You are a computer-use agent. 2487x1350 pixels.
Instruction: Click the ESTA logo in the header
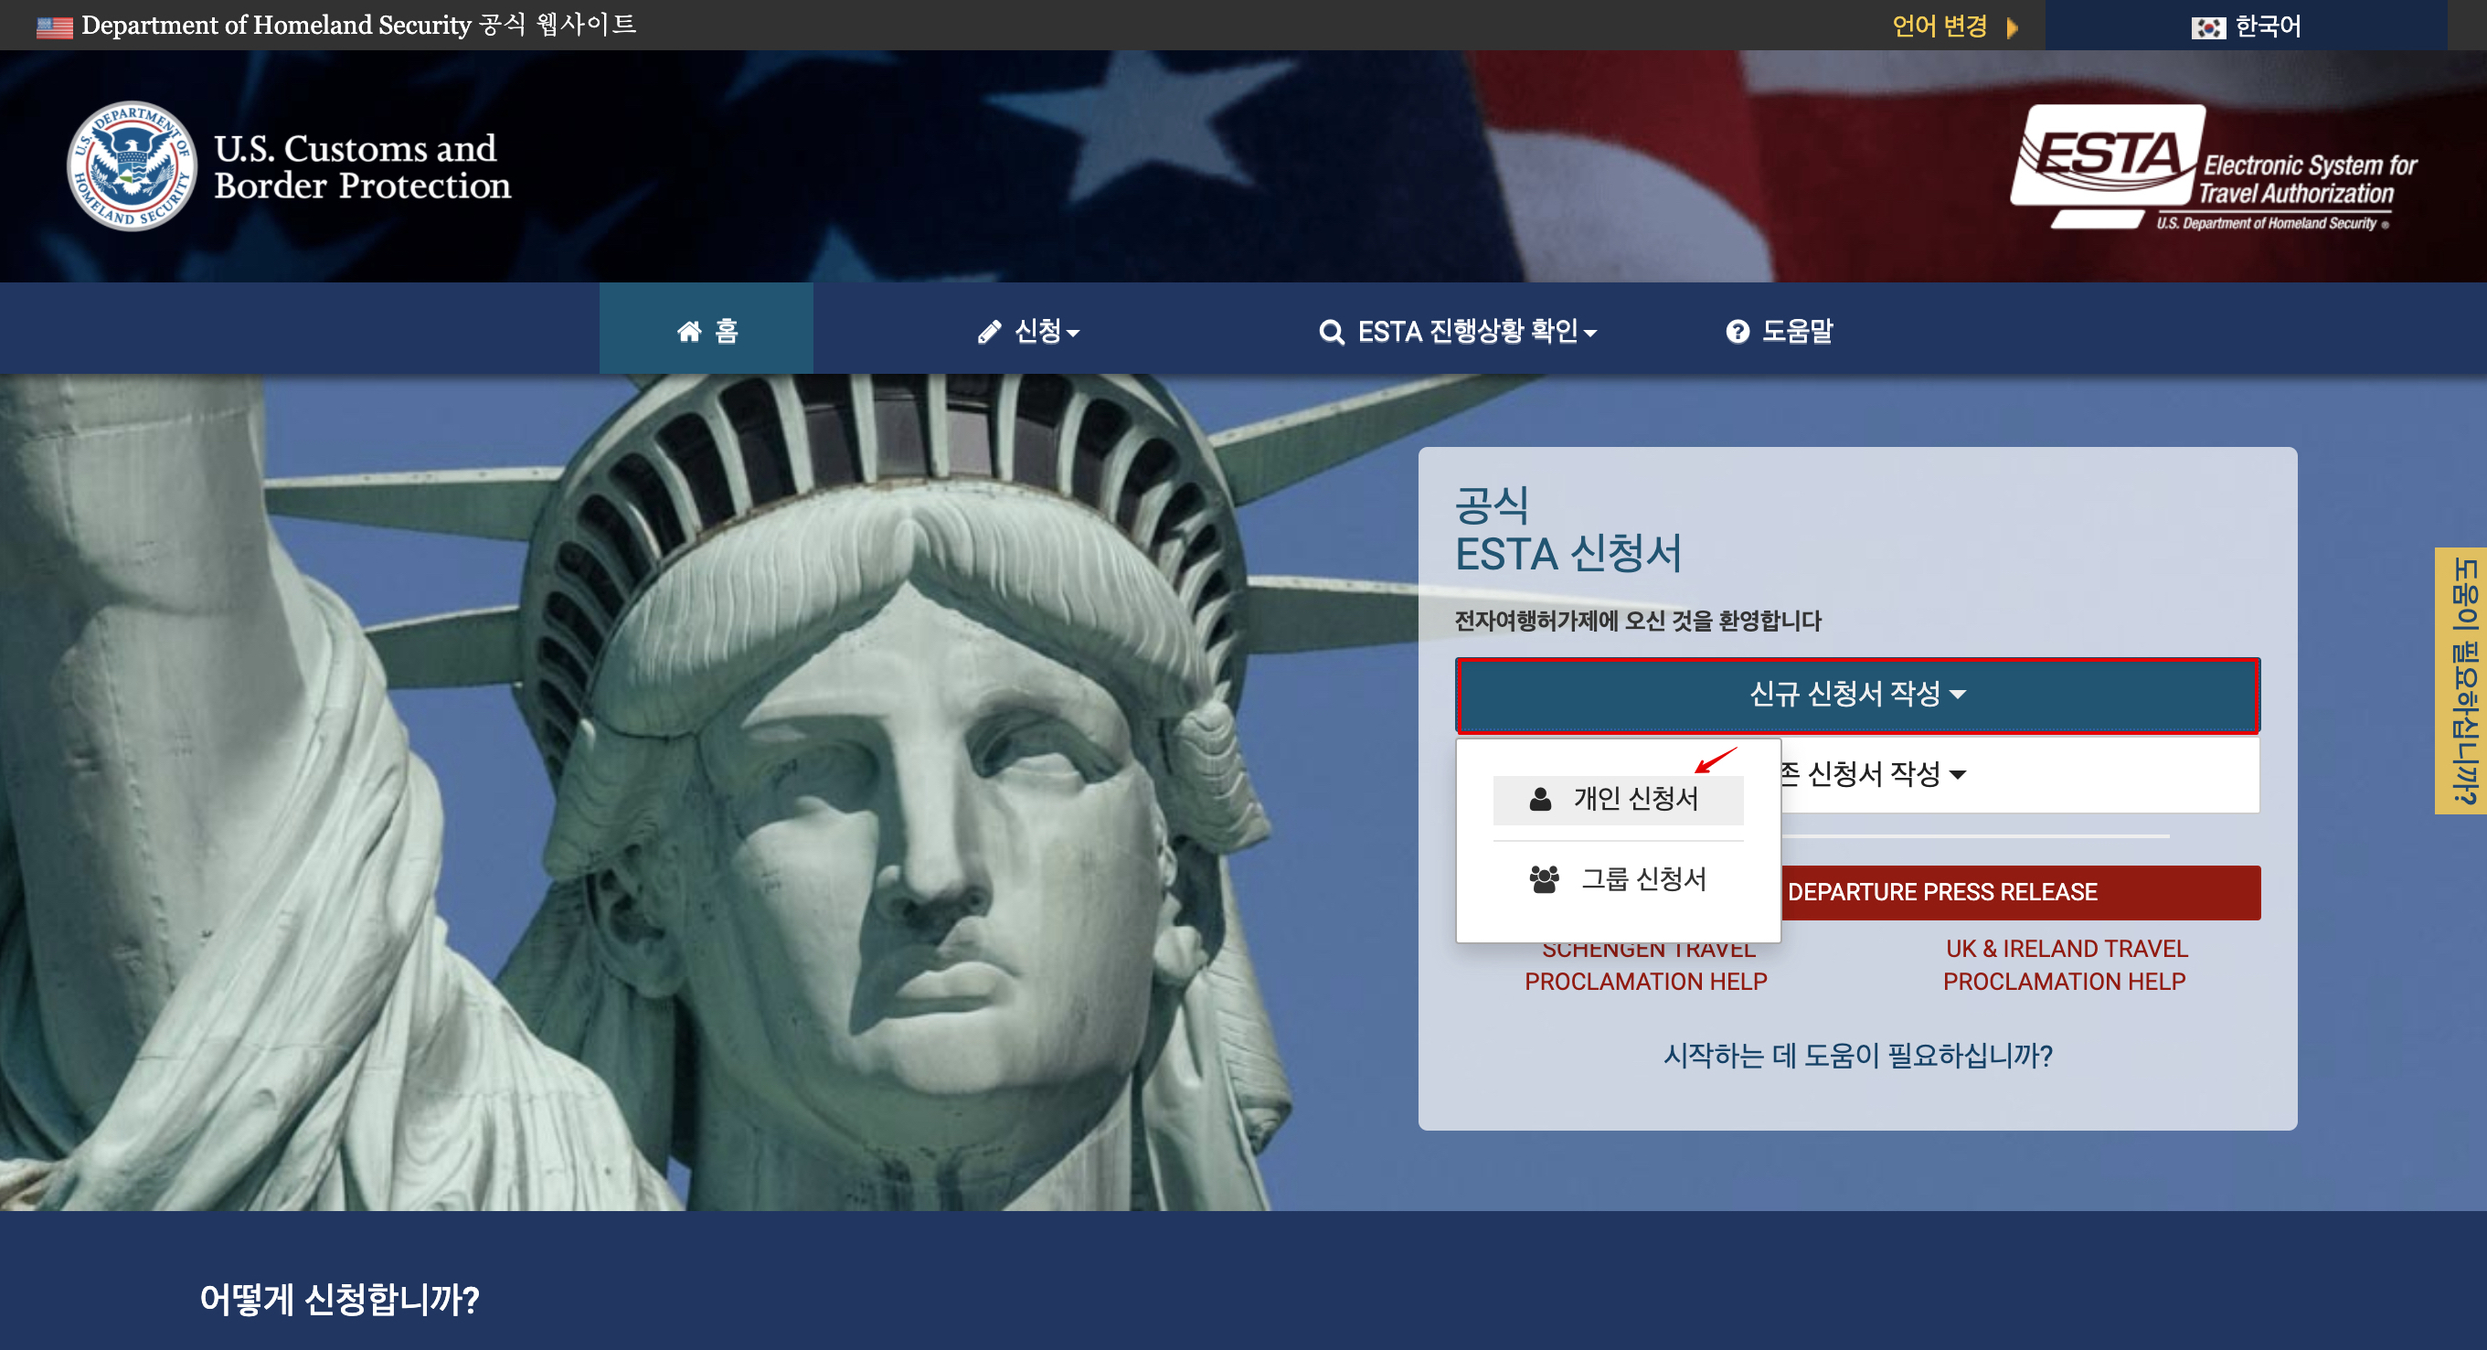[2213, 166]
